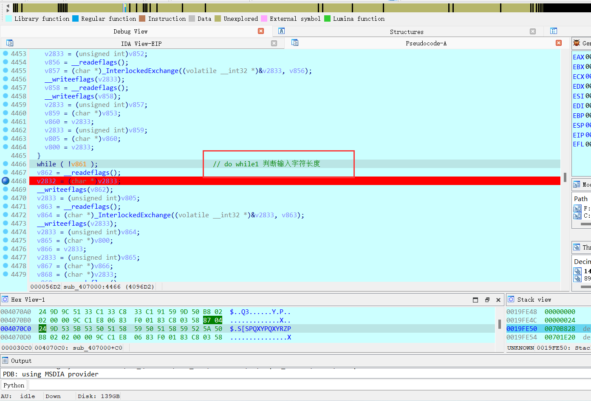Click the thread icon beside value 89
The height and width of the screenshot is (401, 591).
(x=577, y=278)
